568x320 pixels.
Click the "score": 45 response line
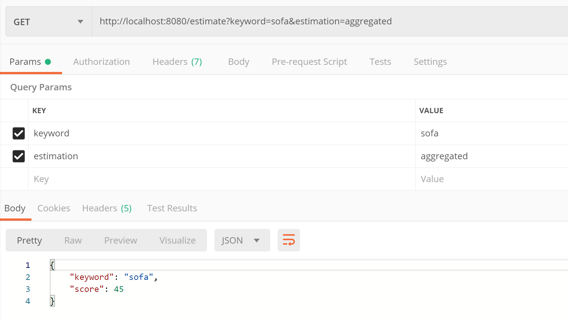pyautogui.click(x=97, y=289)
